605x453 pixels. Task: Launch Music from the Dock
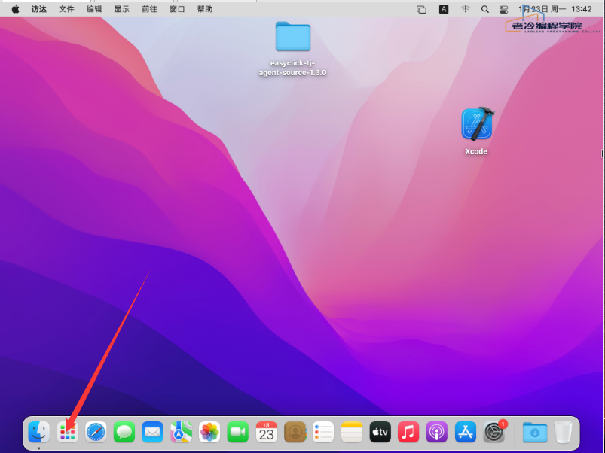click(x=408, y=432)
